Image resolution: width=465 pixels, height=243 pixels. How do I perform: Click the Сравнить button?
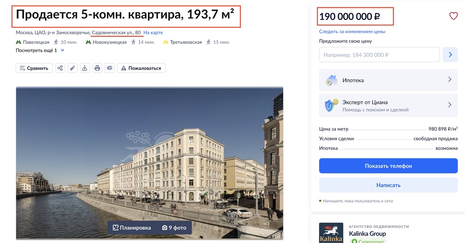tap(34, 68)
